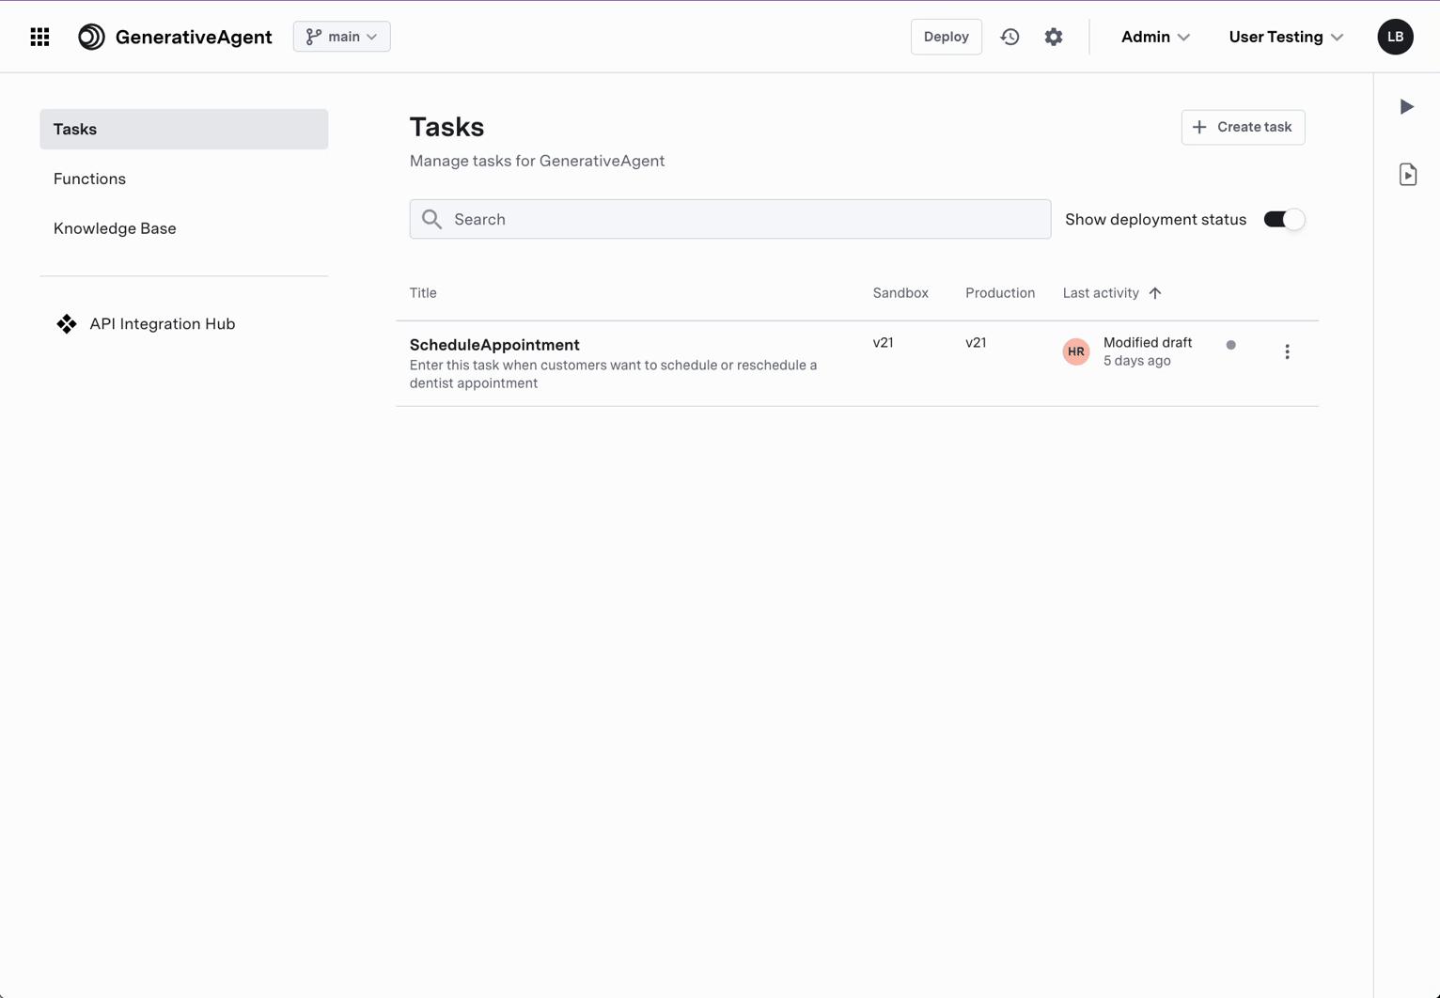Click the API Integration Hub icon
The width and height of the screenshot is (1440, 998).
click(66, 323)
